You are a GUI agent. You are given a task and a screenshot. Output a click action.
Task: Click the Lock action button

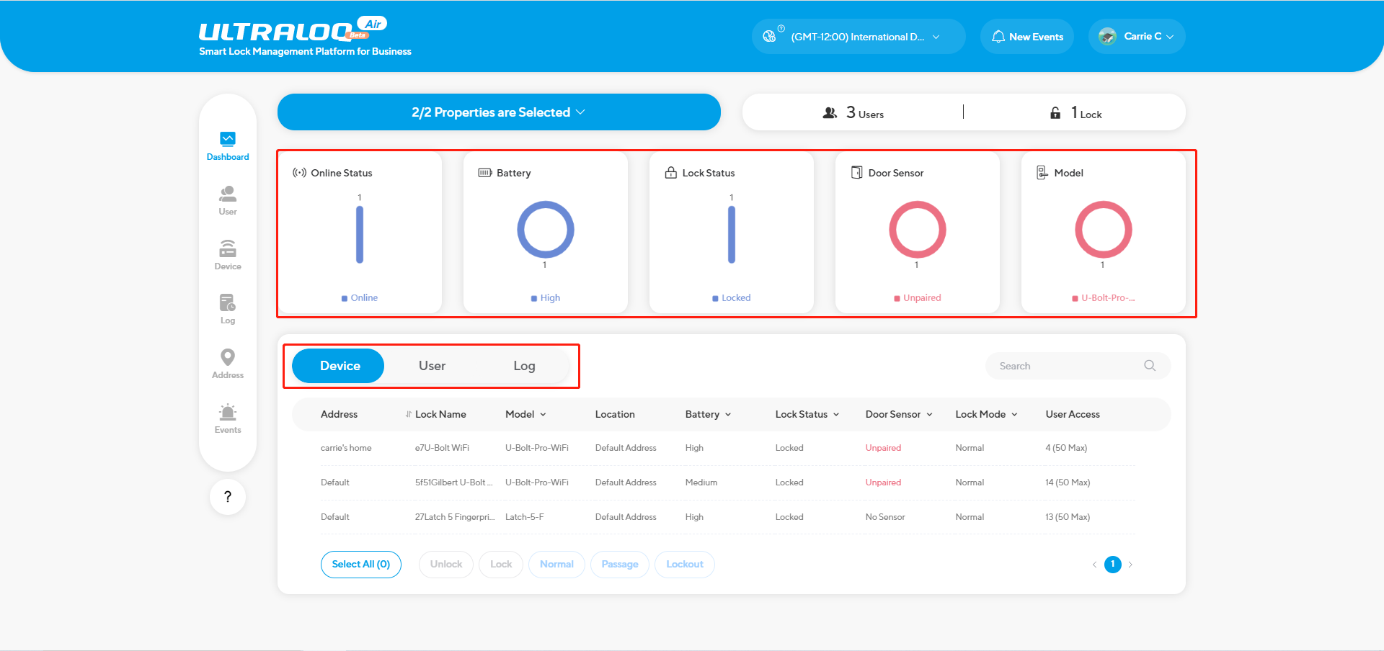(x=501, y=565)
